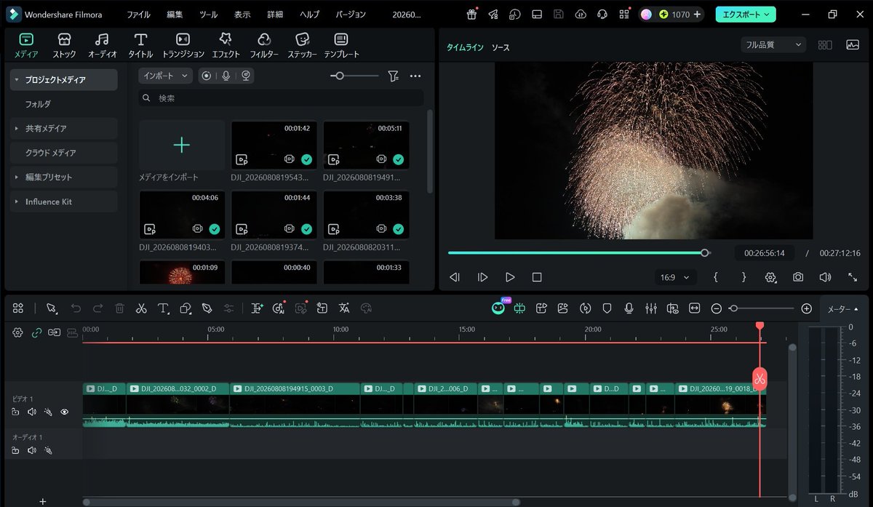Click the keyframe pen tool in timeline toolbar

[207, 308]
